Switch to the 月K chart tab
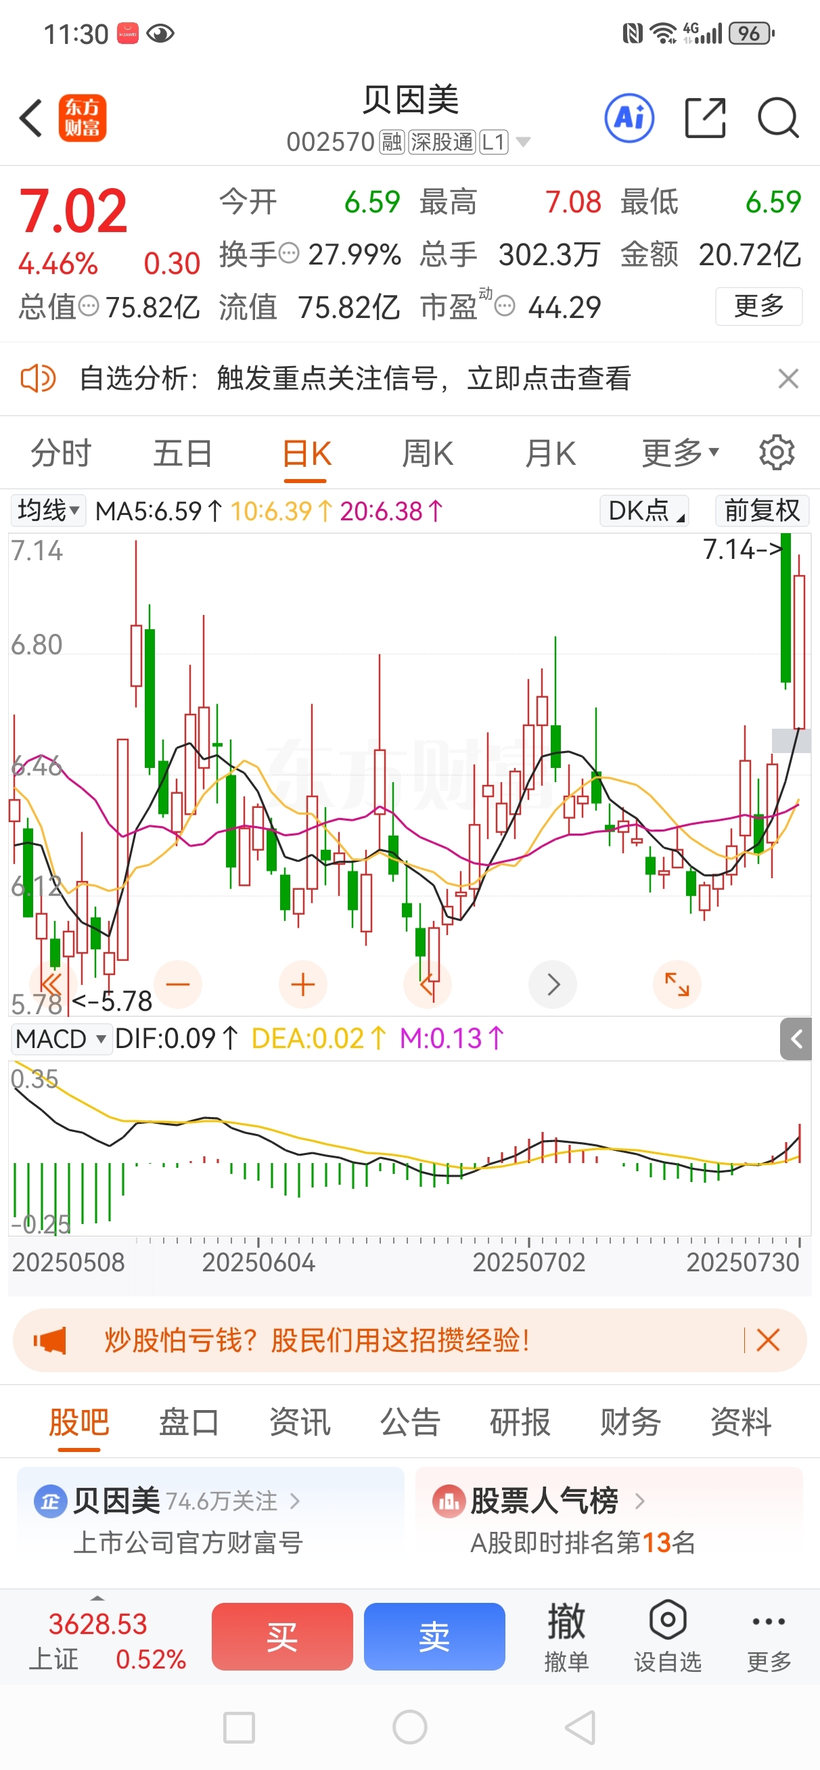 point(550,453)
